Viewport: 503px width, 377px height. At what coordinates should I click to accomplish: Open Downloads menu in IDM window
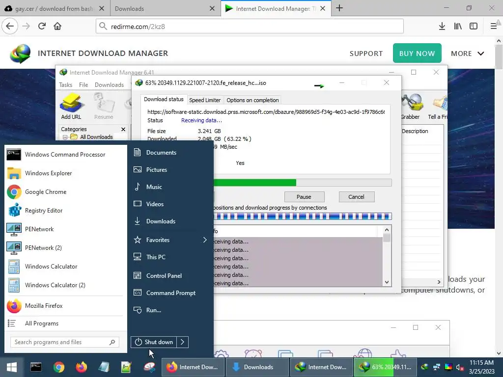pos(109,84)
